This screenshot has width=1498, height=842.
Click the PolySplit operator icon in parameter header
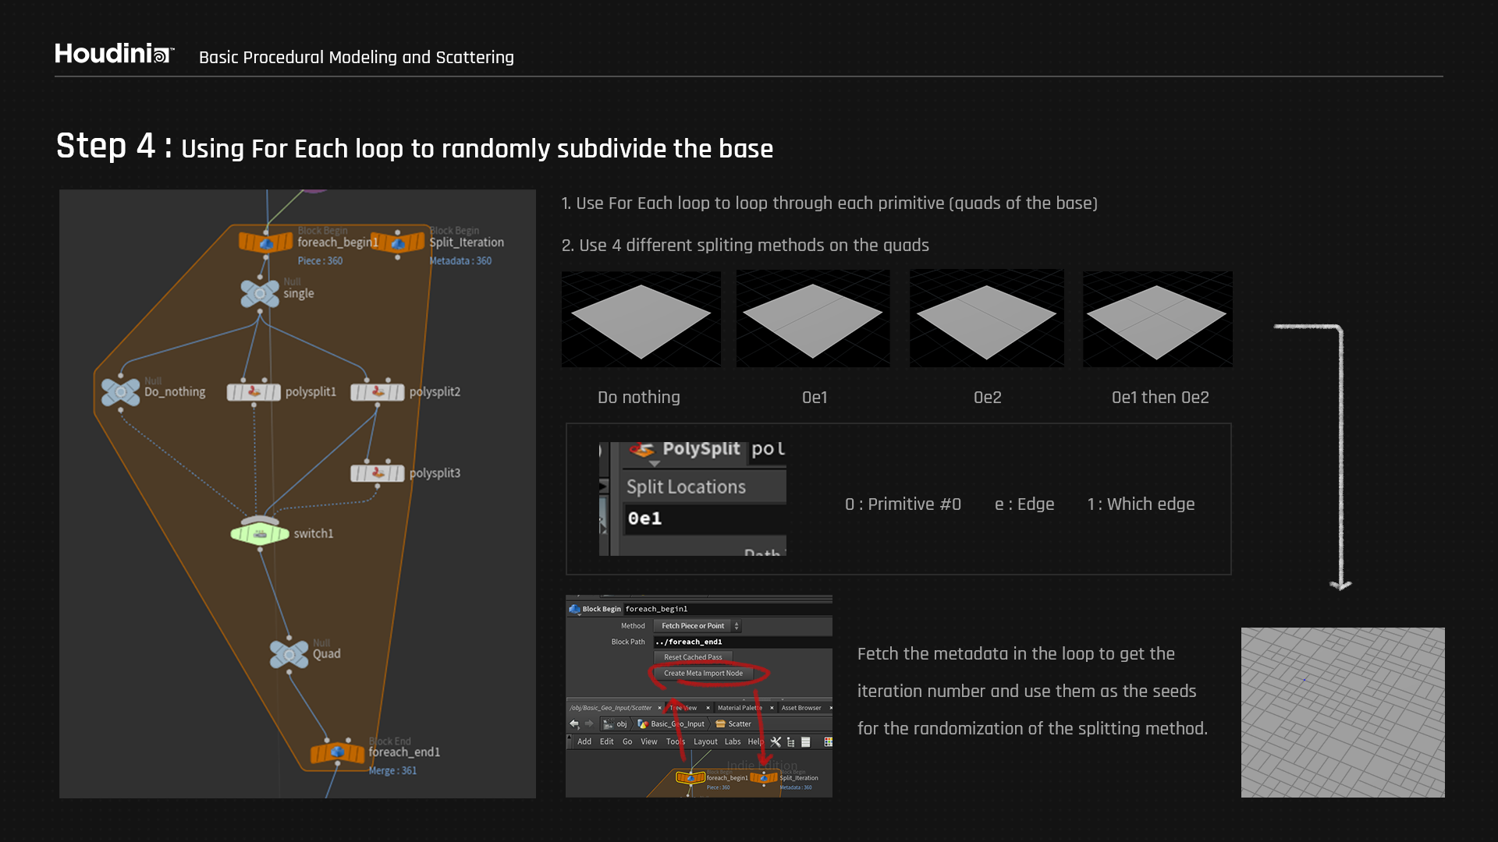click(x=642, y=449)
